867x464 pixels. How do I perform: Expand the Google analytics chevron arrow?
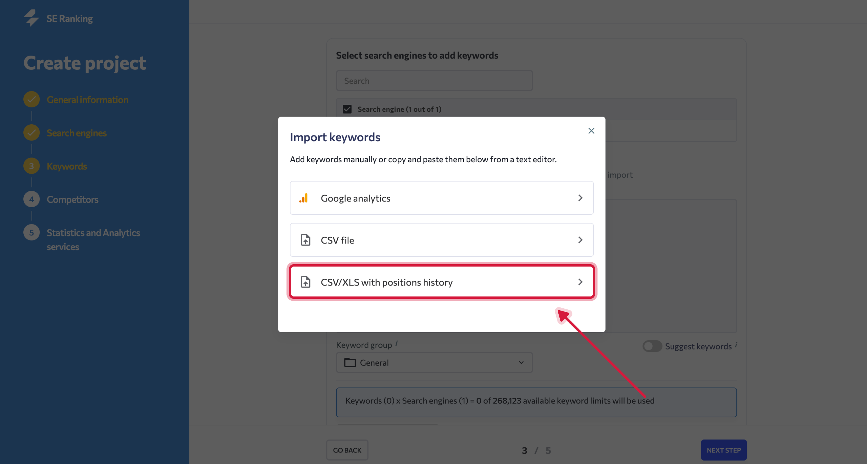tap(580, 198)
